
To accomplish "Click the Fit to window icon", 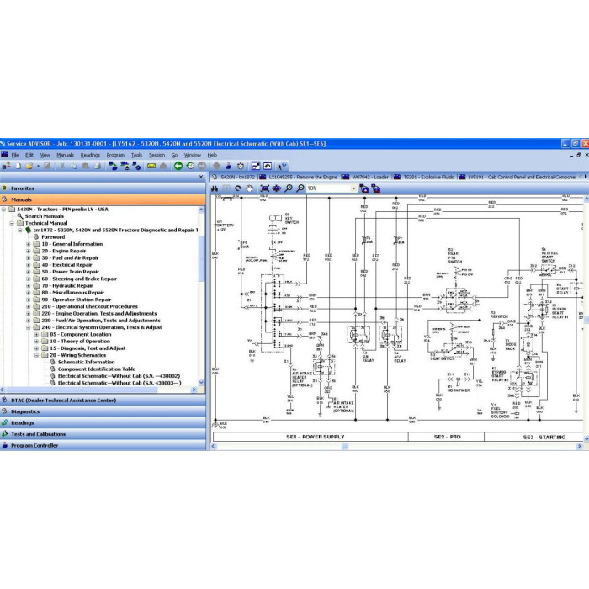I will (x=264, y=188).
